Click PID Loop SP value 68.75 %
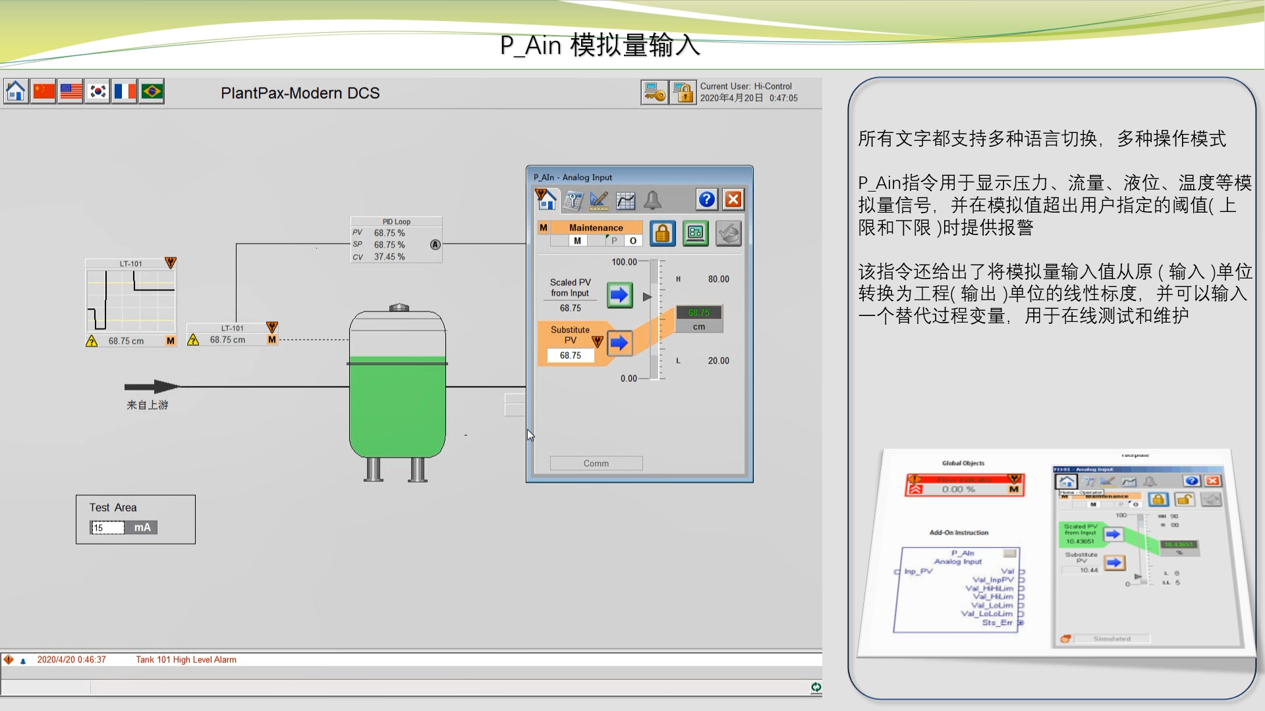 tap(389, 245)
